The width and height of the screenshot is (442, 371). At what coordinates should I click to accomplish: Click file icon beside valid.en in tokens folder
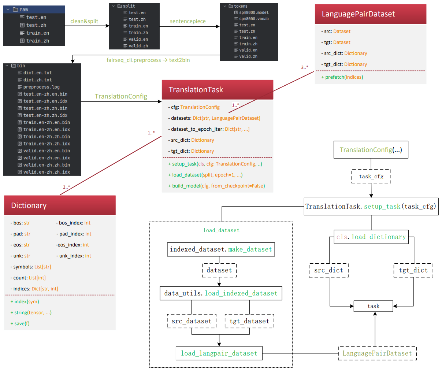pos(236,50)
